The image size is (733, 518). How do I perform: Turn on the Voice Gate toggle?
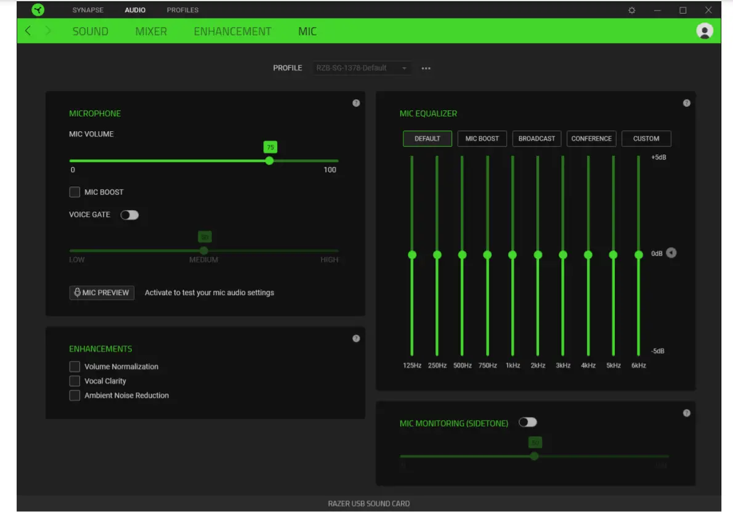129,215
